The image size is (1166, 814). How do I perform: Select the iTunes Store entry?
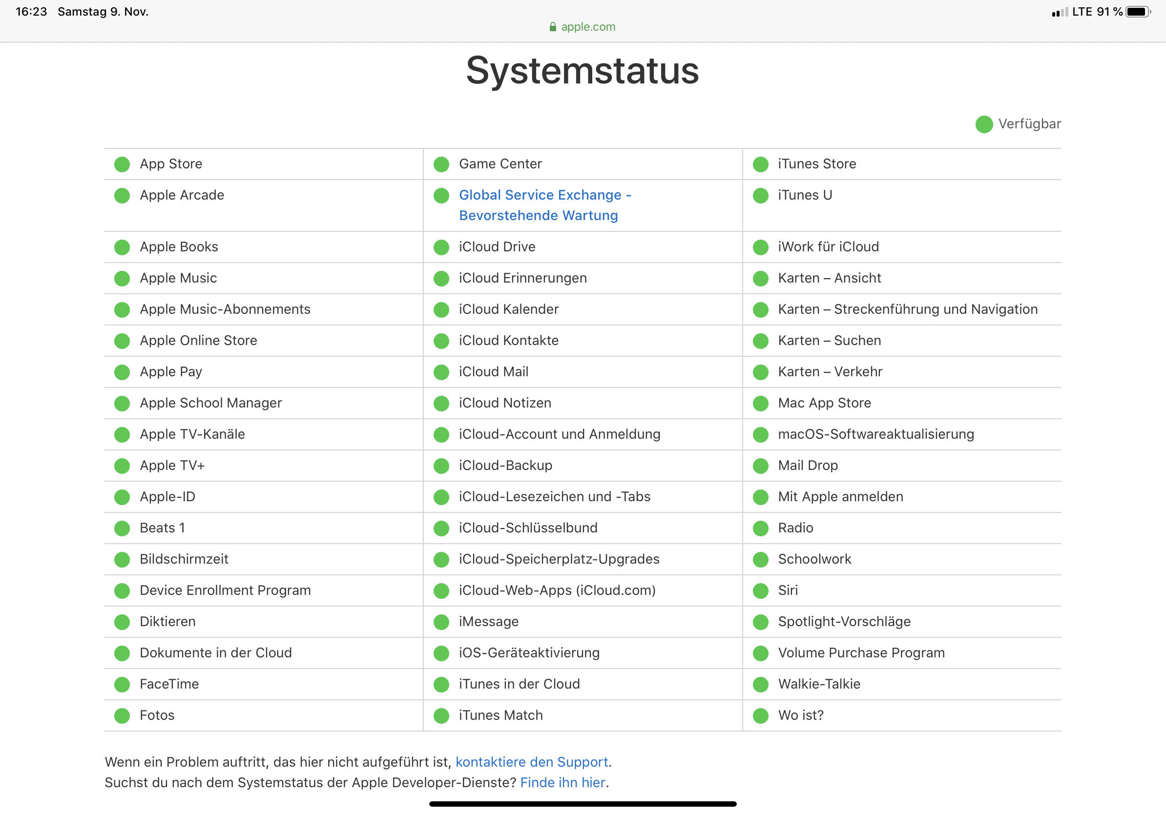pos(816,164)
